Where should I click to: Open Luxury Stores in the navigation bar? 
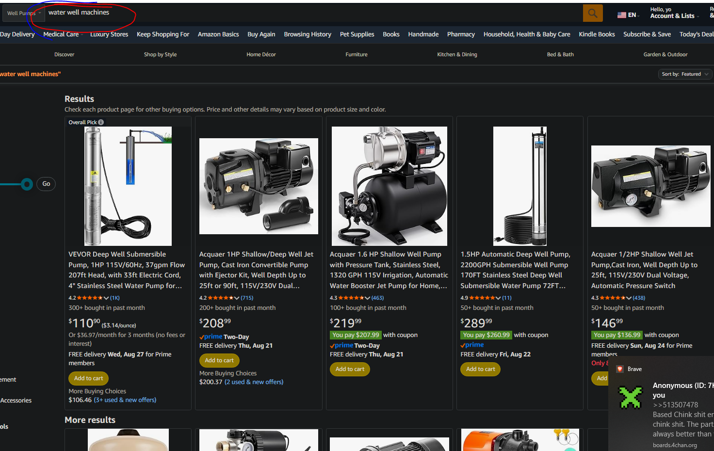(109, 34)
